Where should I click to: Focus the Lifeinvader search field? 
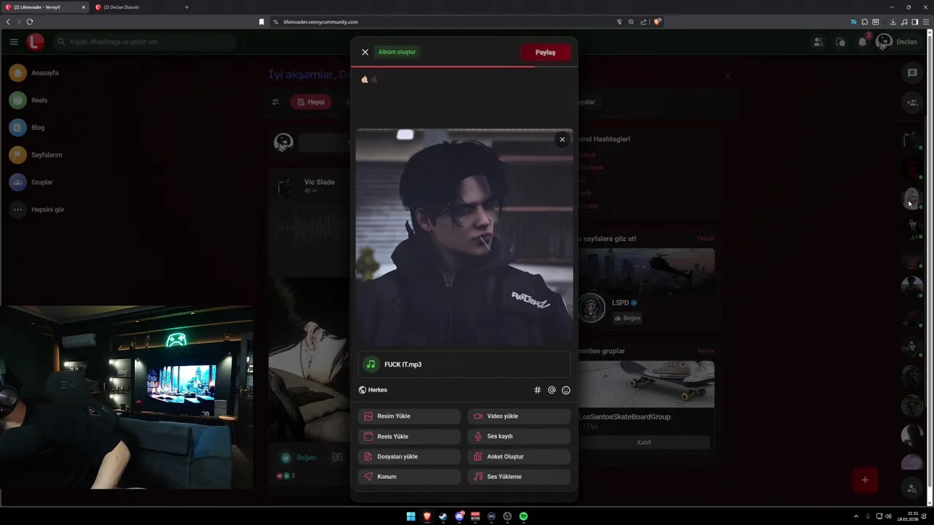(146, 42)
